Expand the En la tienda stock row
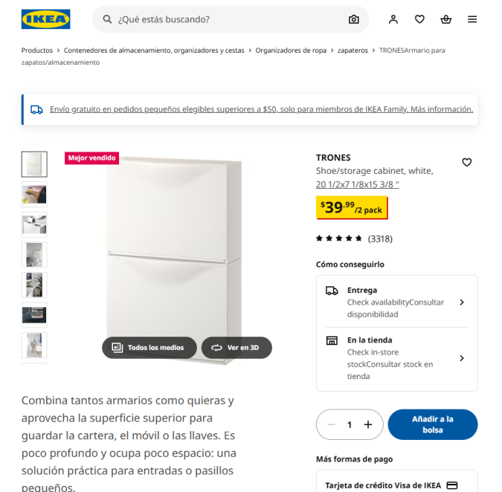 coord(396,358)
